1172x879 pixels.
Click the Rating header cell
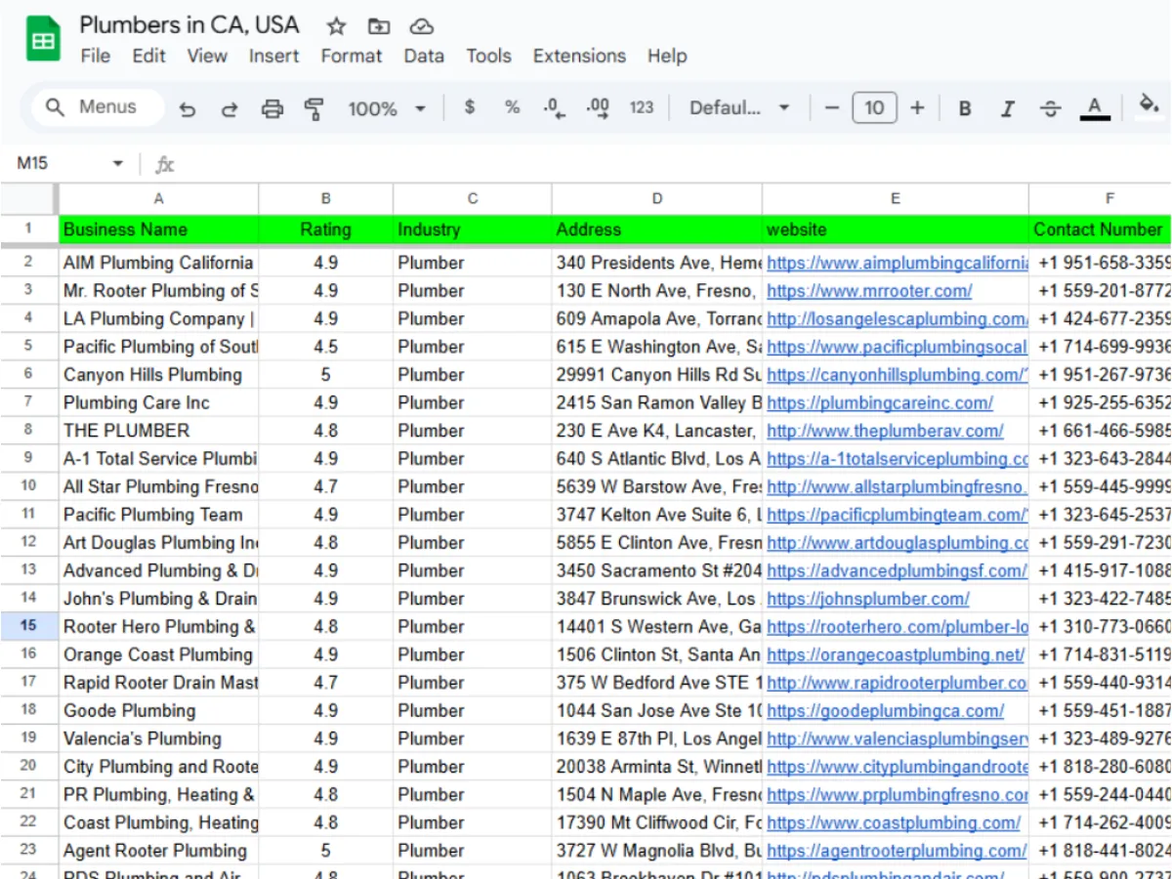(x=326, y=230)
